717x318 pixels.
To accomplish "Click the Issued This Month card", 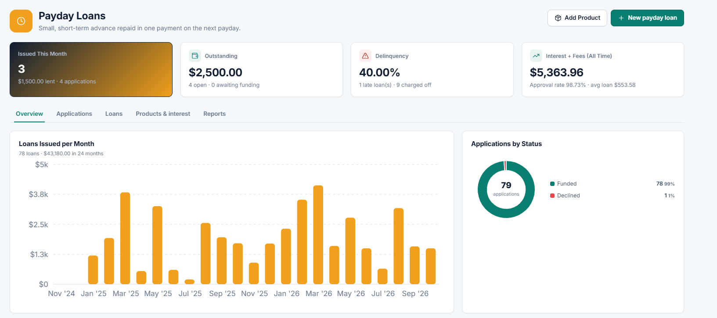I will pos(91,69).
